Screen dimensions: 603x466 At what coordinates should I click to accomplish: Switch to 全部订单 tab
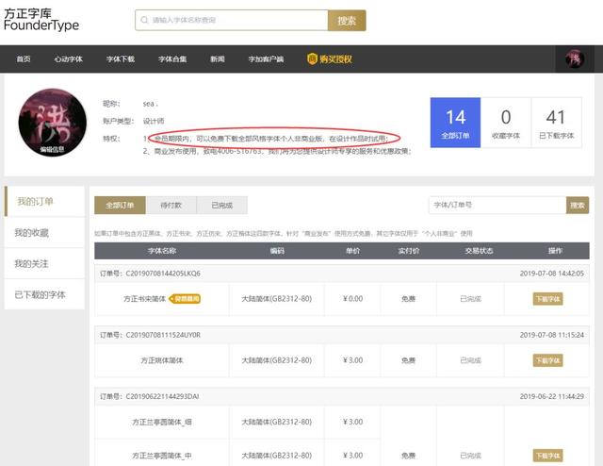click(120, 206)
